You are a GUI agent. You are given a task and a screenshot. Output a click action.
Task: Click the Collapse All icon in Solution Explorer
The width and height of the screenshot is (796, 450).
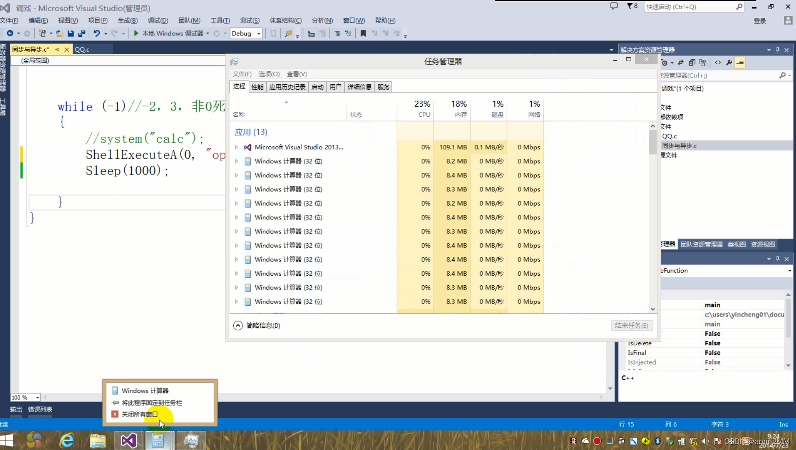click(x=692, y=63)
